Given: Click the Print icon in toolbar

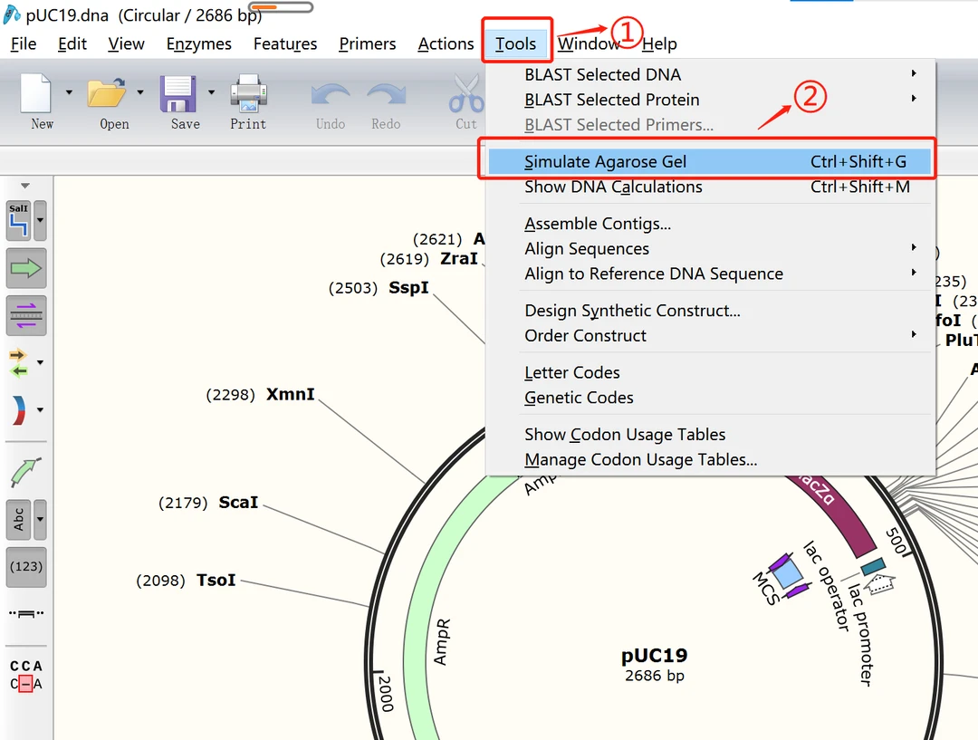Looking at the screenshot, I should coord(248,94).
